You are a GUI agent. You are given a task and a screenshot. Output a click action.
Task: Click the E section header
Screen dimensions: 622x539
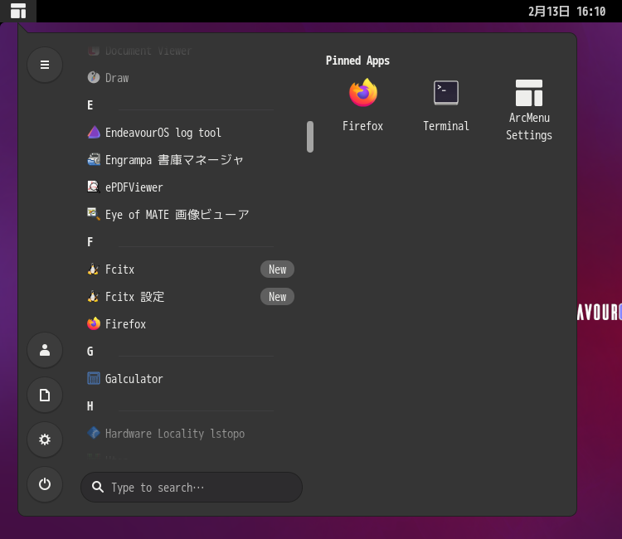pyautogui.click(x=90, y=105)
